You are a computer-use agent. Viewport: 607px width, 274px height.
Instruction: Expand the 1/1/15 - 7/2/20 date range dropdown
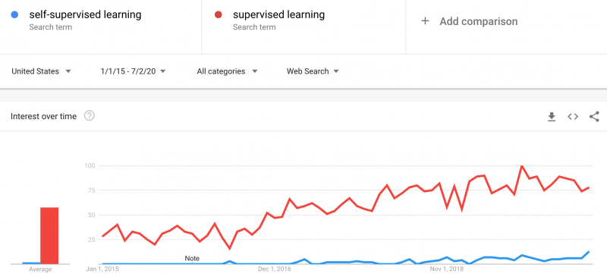[x=134, y=71]
